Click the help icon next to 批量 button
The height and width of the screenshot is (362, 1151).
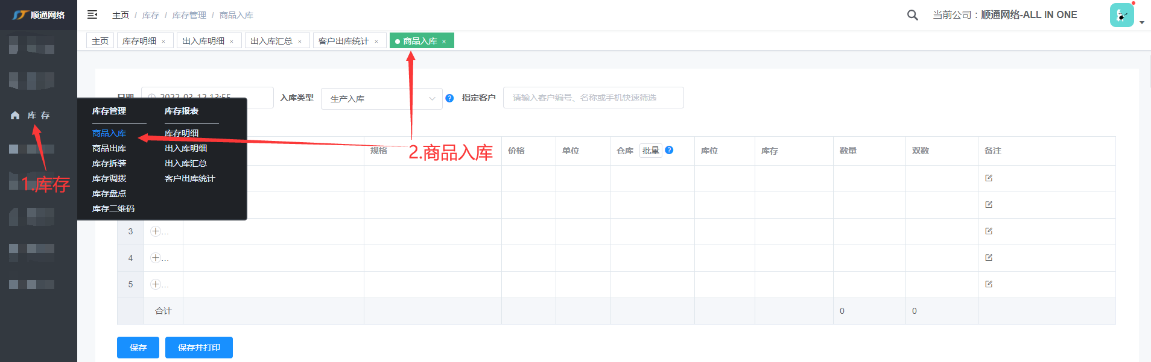669,150
